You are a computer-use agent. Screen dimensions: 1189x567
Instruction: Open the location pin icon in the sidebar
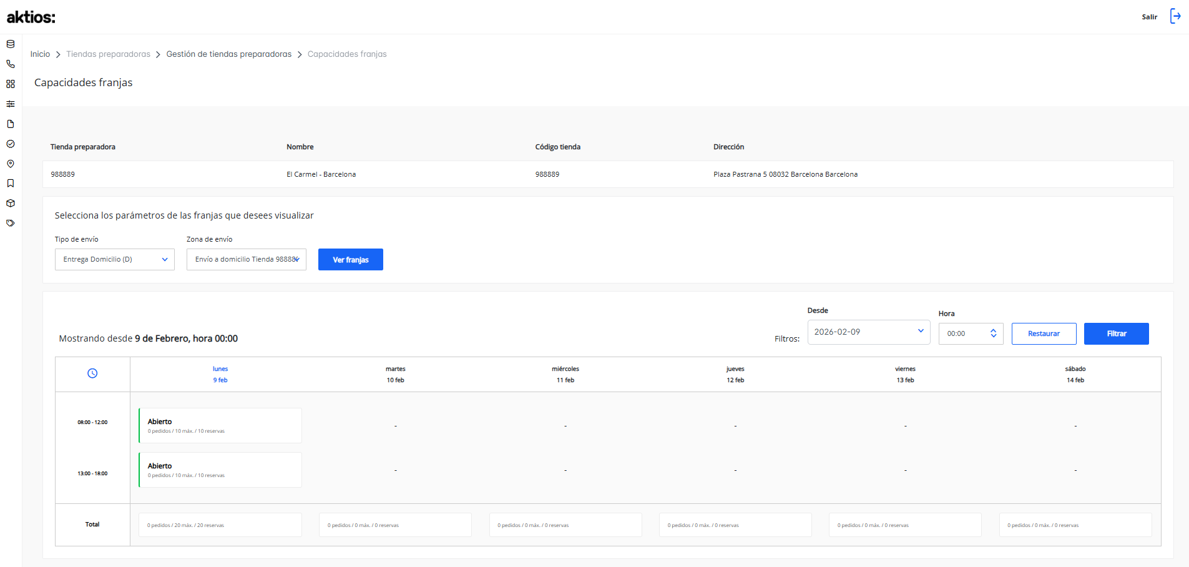[x=11, y=164]
